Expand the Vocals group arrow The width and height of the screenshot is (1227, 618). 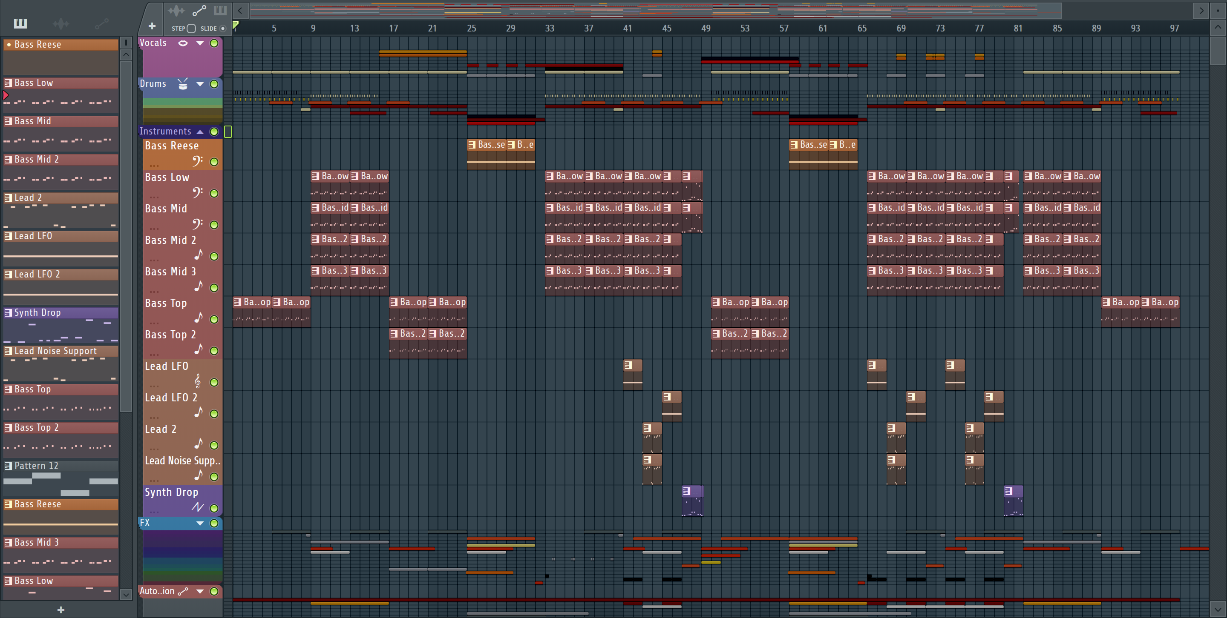200,43
